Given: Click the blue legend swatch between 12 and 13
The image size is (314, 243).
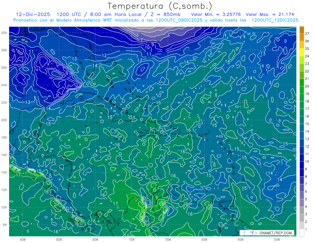Looking at the screenshot, I should pyautogui.click(x=302, y=143).
